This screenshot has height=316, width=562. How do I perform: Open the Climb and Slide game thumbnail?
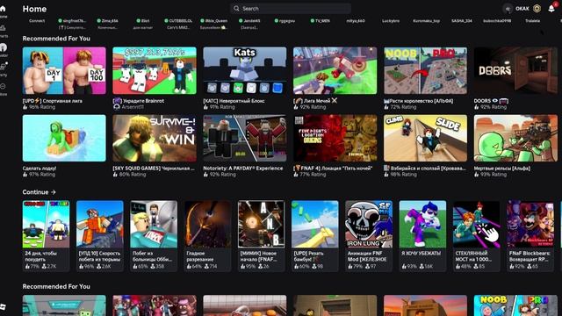point(425,138)
